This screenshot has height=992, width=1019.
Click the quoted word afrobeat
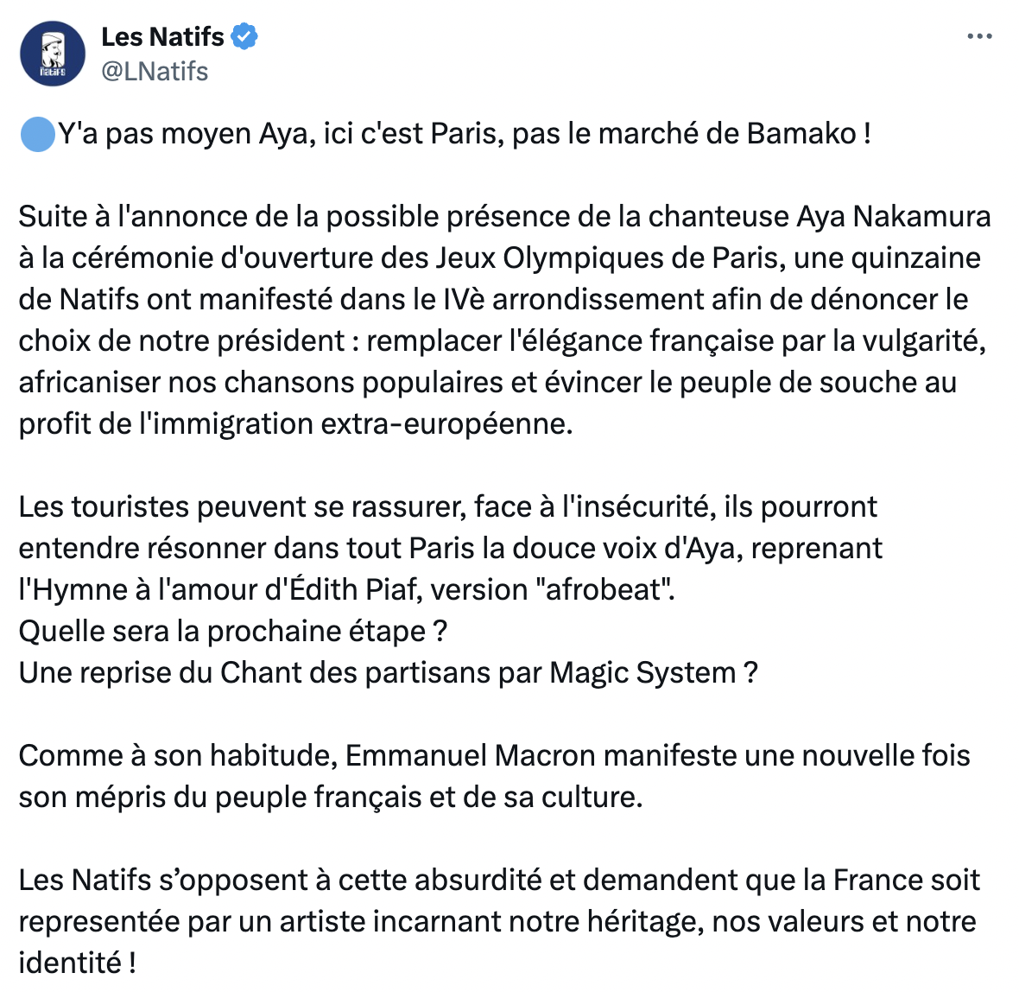[604, 589]
